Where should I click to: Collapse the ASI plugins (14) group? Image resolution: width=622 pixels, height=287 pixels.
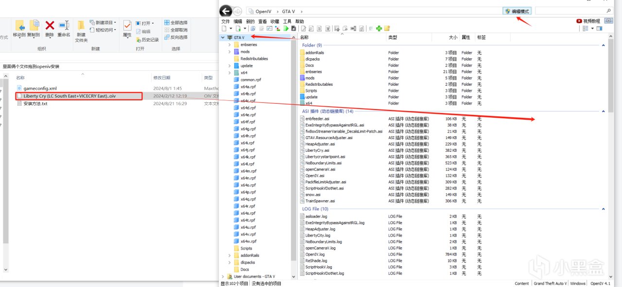pos(604,112)
